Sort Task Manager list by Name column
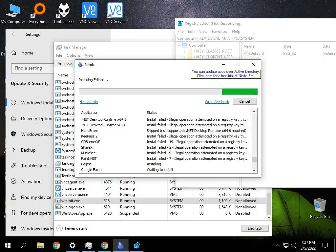The height and width of the screenshot is (252, 336). click(x=63, y=75)
